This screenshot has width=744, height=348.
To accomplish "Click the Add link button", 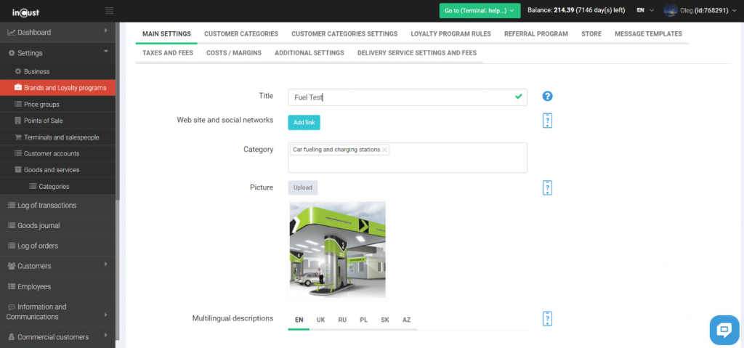I will 304,123.
